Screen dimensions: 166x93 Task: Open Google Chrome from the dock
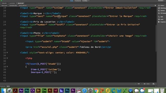coord(96,90)
